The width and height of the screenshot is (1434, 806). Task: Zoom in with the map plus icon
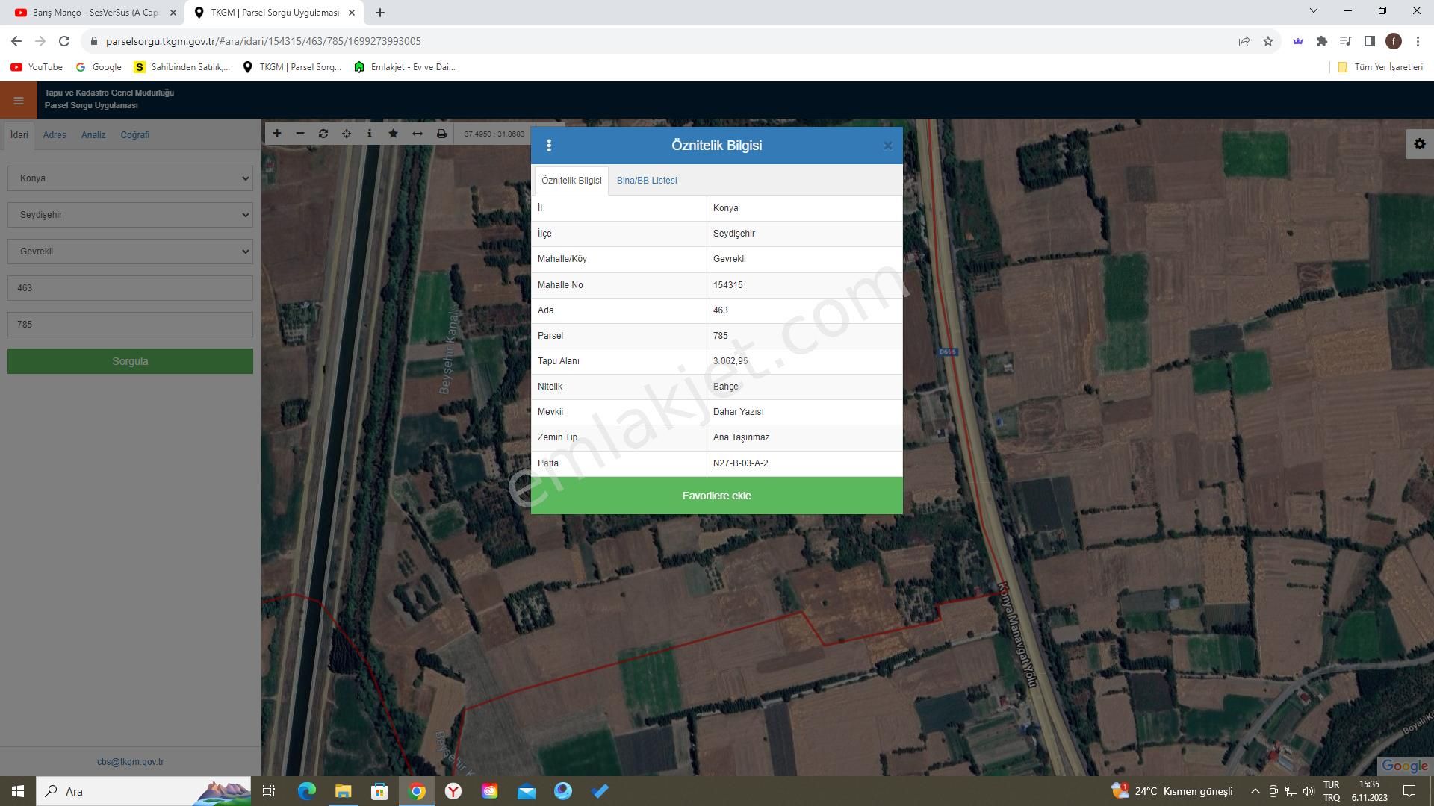point(277,134)
